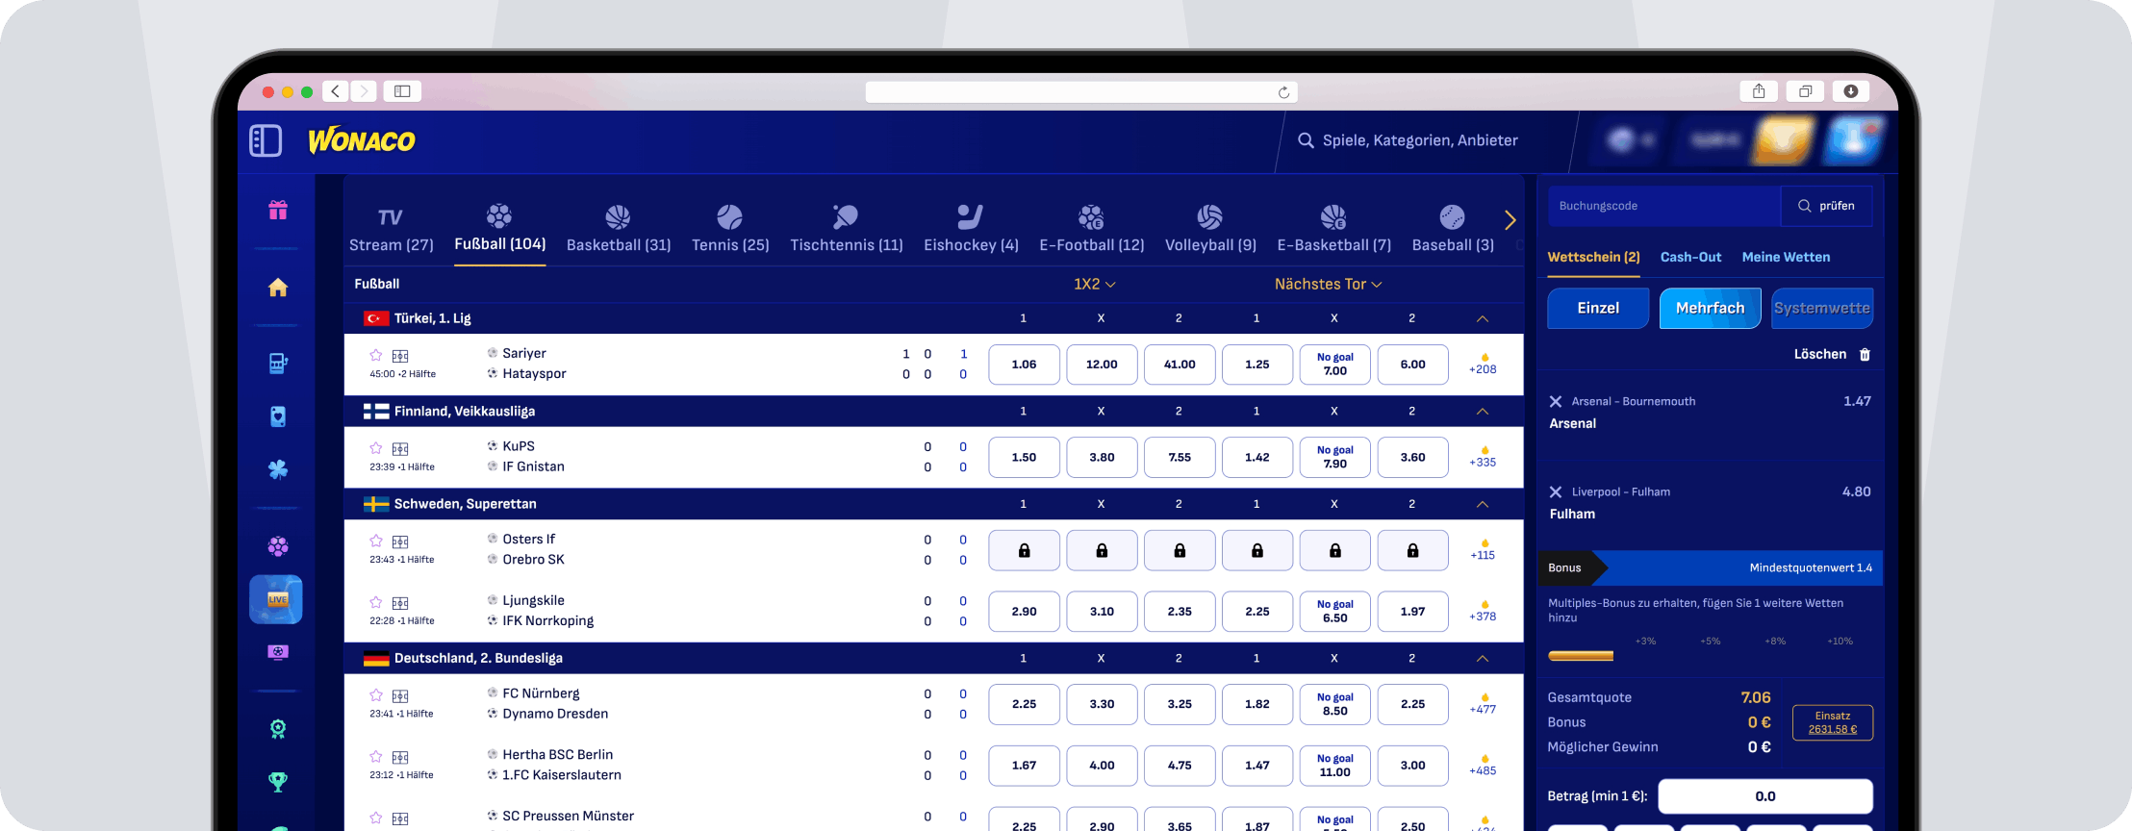Switch to Basketball (31) sport tab

pyautogui.click(x=619, y=230)
